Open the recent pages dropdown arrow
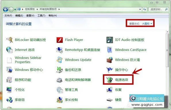Image resolution: width=171 pixels, height=110 pixels. point(15,9)
